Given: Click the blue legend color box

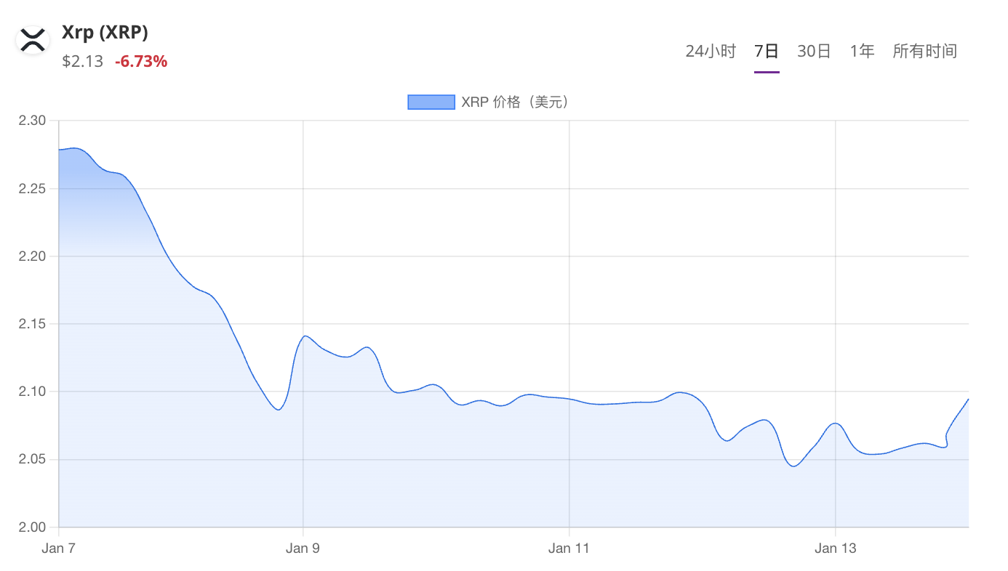Looking at the screenshot, I should pos(431,102).
